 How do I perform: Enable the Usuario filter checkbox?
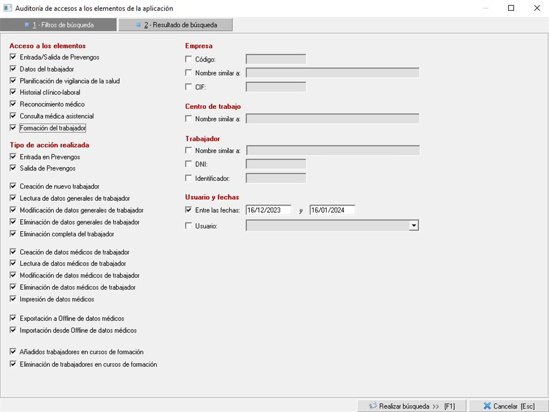point(189,226)
